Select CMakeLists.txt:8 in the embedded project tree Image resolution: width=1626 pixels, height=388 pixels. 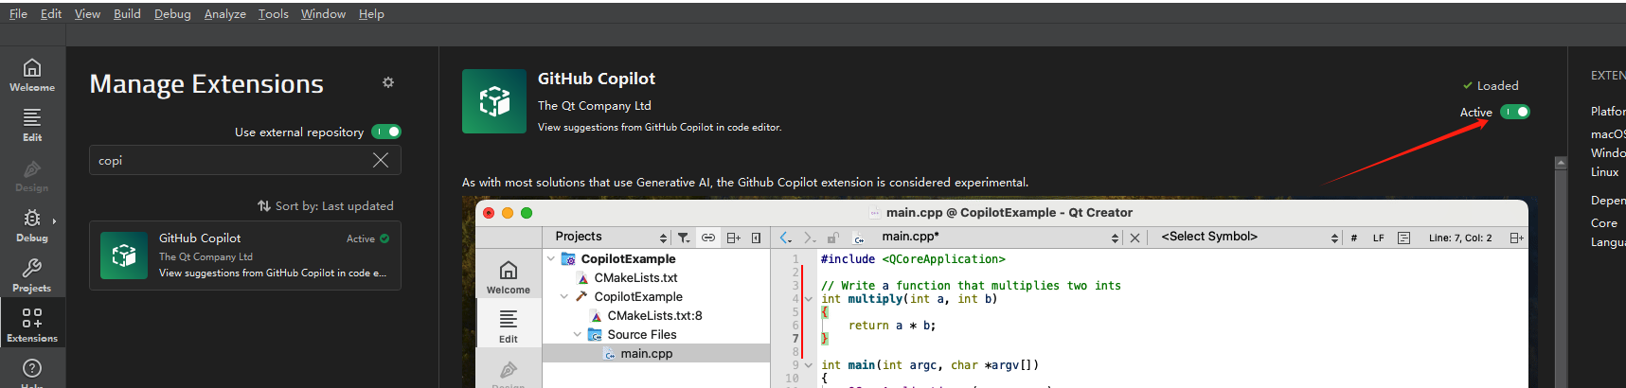654,315
